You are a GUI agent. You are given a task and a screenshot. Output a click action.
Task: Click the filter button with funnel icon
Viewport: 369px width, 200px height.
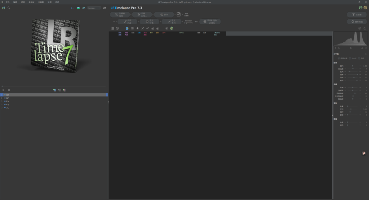[x=356, y=15]
